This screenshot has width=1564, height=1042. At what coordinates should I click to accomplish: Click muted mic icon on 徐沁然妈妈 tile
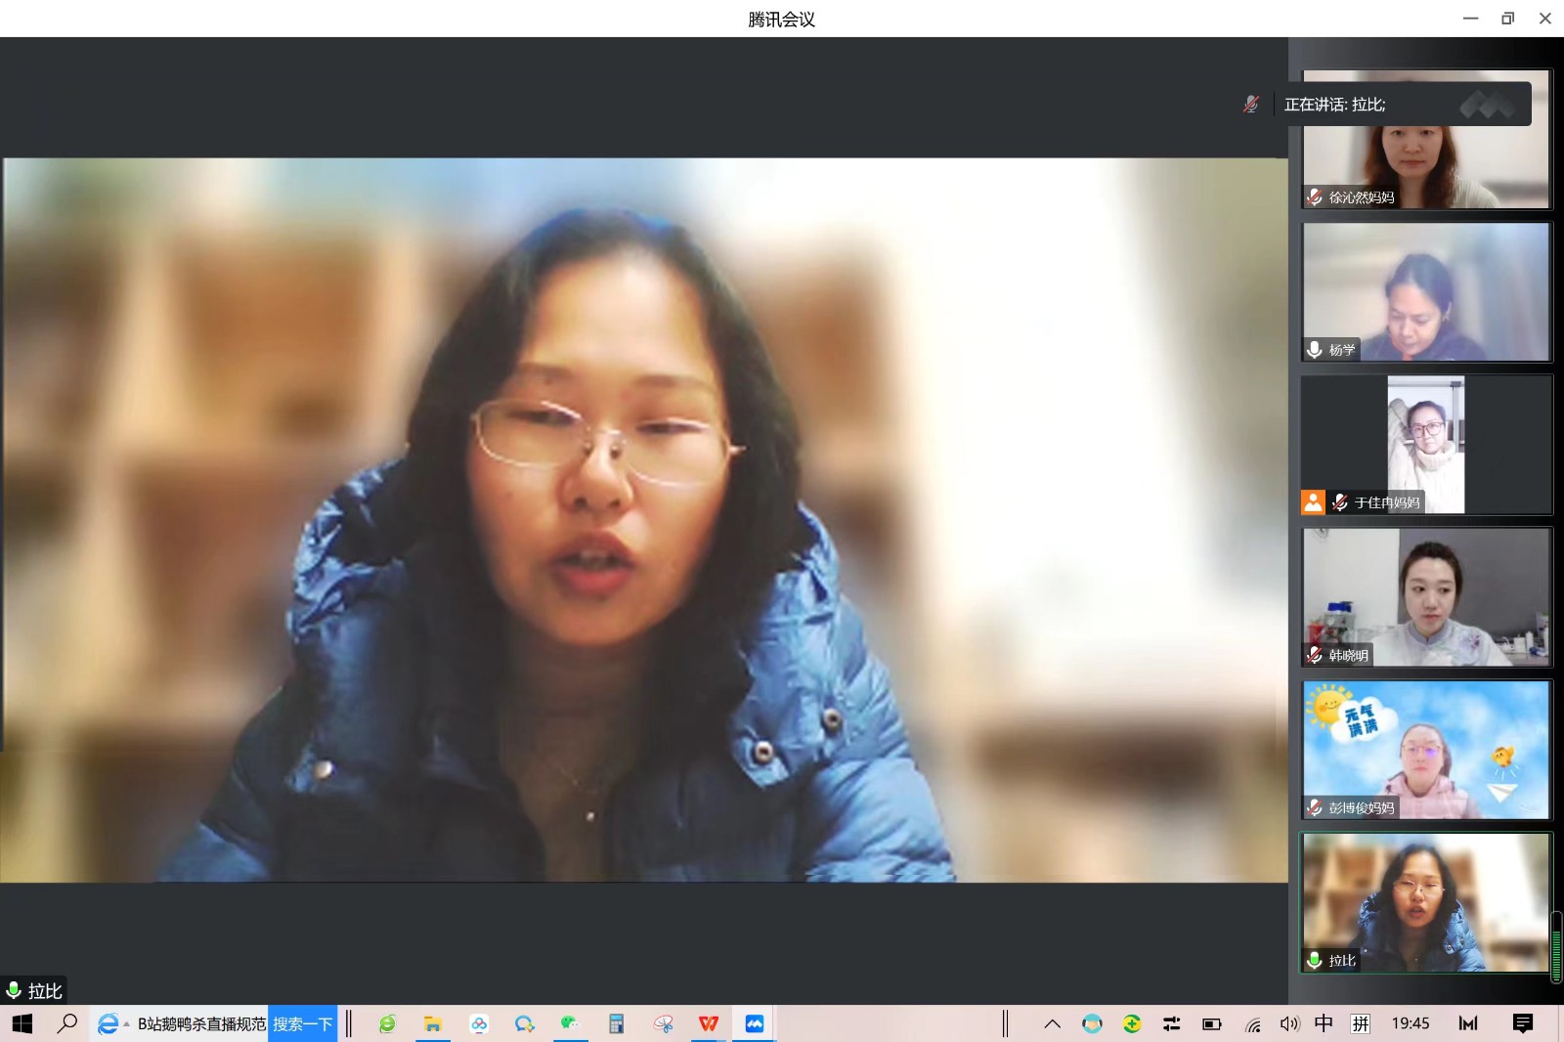(x=1315, y=197)
